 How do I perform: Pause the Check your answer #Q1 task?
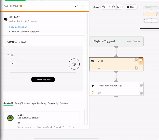click(x=141, y=93)
